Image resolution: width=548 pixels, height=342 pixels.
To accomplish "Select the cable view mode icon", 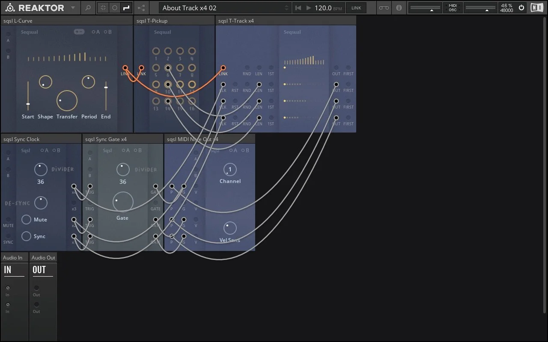I will click(126, 8).
